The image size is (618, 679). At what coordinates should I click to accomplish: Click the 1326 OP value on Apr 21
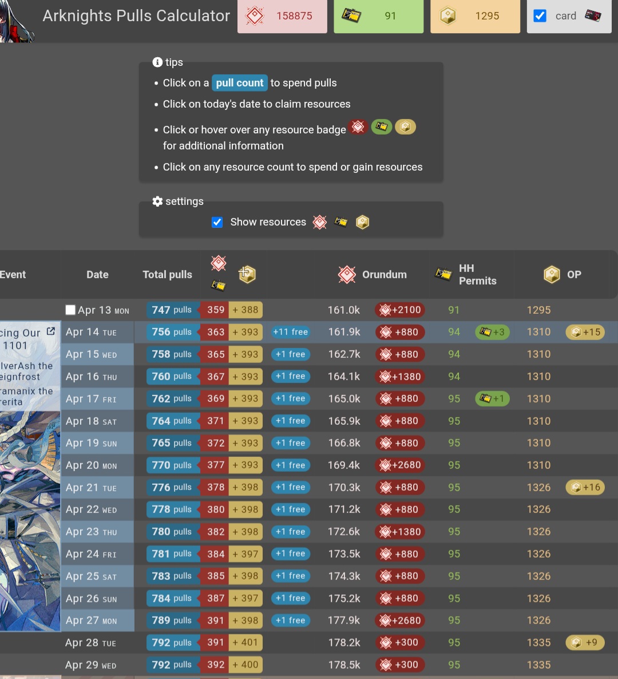coord(539,488)
